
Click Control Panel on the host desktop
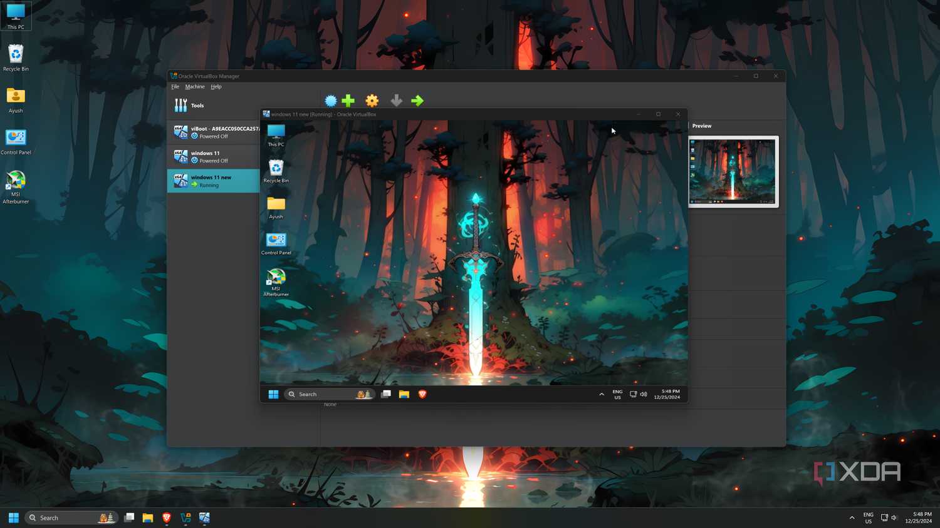(16, 141)
